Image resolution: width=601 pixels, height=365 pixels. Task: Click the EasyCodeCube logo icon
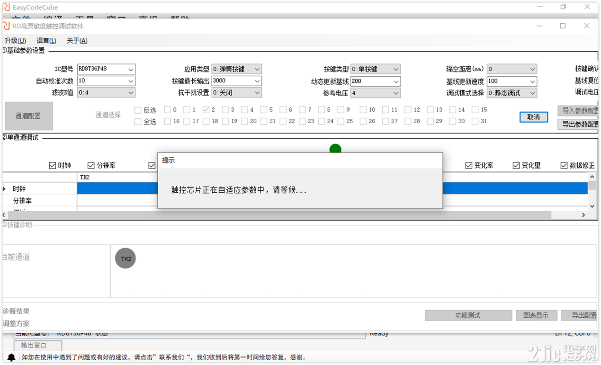point(7,7)
